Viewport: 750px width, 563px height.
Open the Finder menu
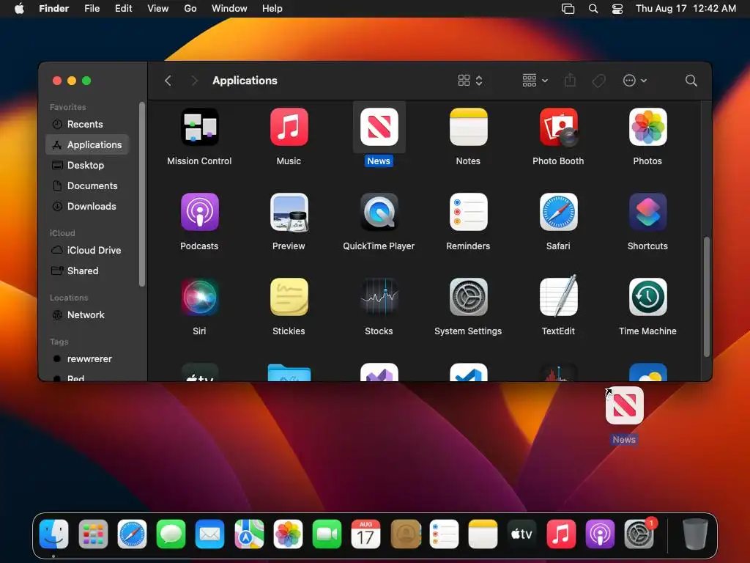point(53,9)
